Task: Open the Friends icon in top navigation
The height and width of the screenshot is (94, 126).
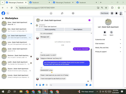Action: click(x=62, y=13)
